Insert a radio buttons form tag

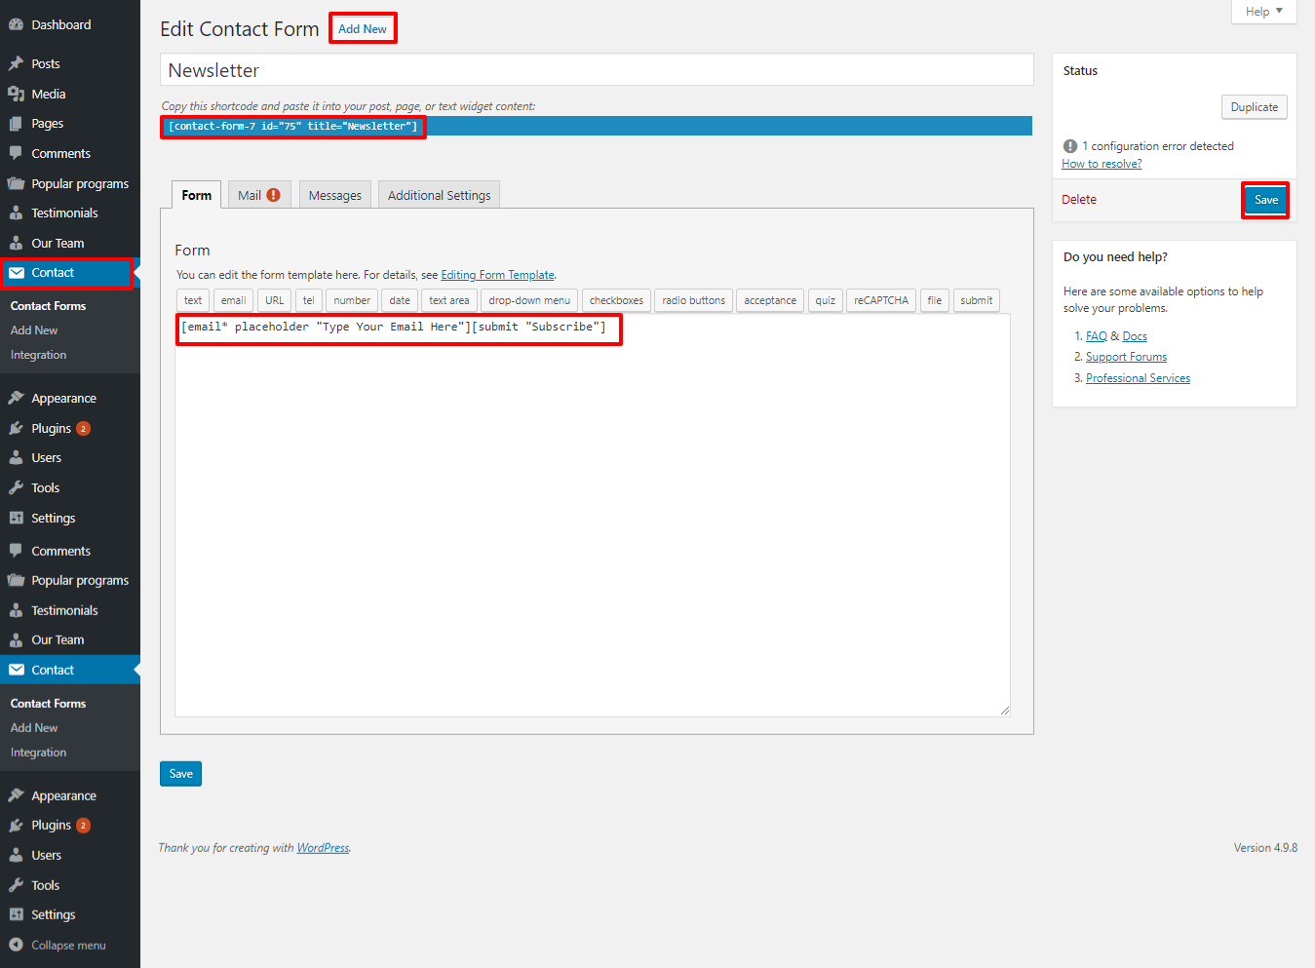coord(693,301)
